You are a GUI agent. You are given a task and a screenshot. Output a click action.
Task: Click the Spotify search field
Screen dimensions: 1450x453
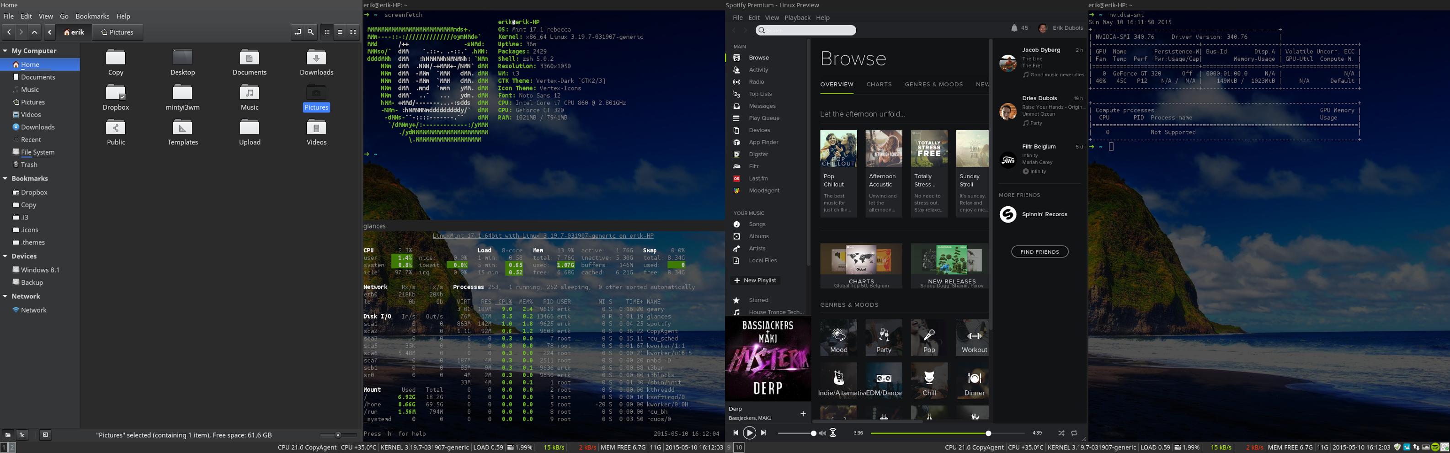805,30
